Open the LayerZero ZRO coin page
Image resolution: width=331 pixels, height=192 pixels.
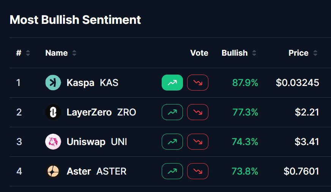(x=101, y=112)
